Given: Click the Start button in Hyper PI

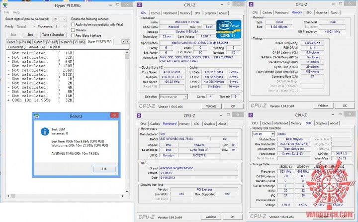Looking at the screenshot, I should pos(13,35).
